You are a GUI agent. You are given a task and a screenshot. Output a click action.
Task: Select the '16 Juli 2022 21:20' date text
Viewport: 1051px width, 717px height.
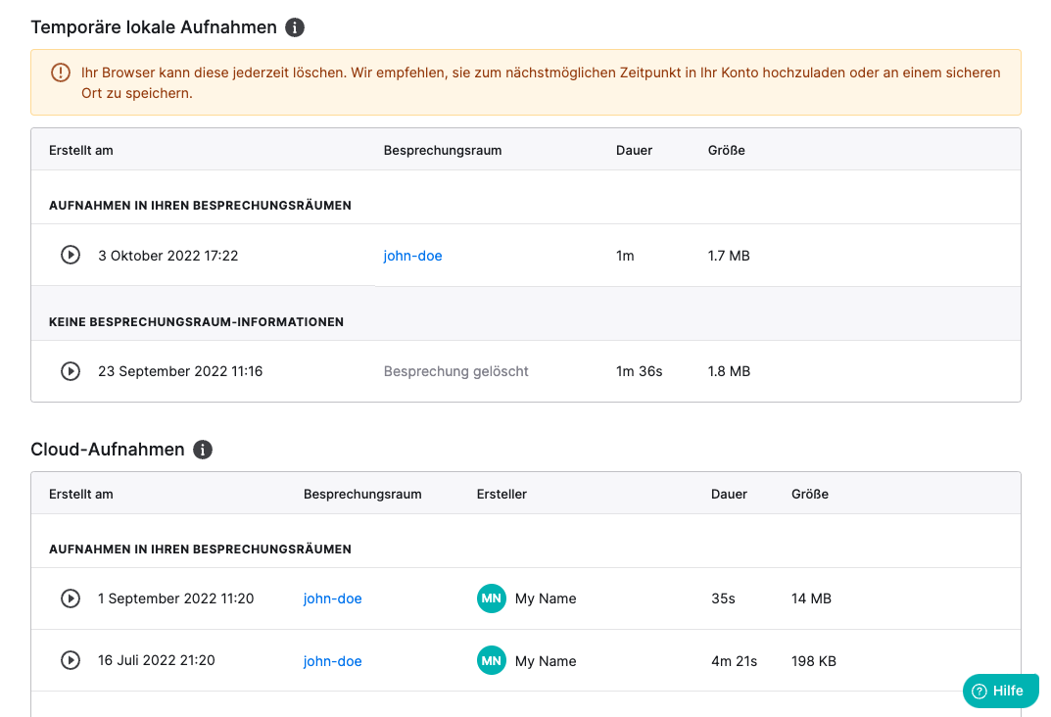coord(156,660)
